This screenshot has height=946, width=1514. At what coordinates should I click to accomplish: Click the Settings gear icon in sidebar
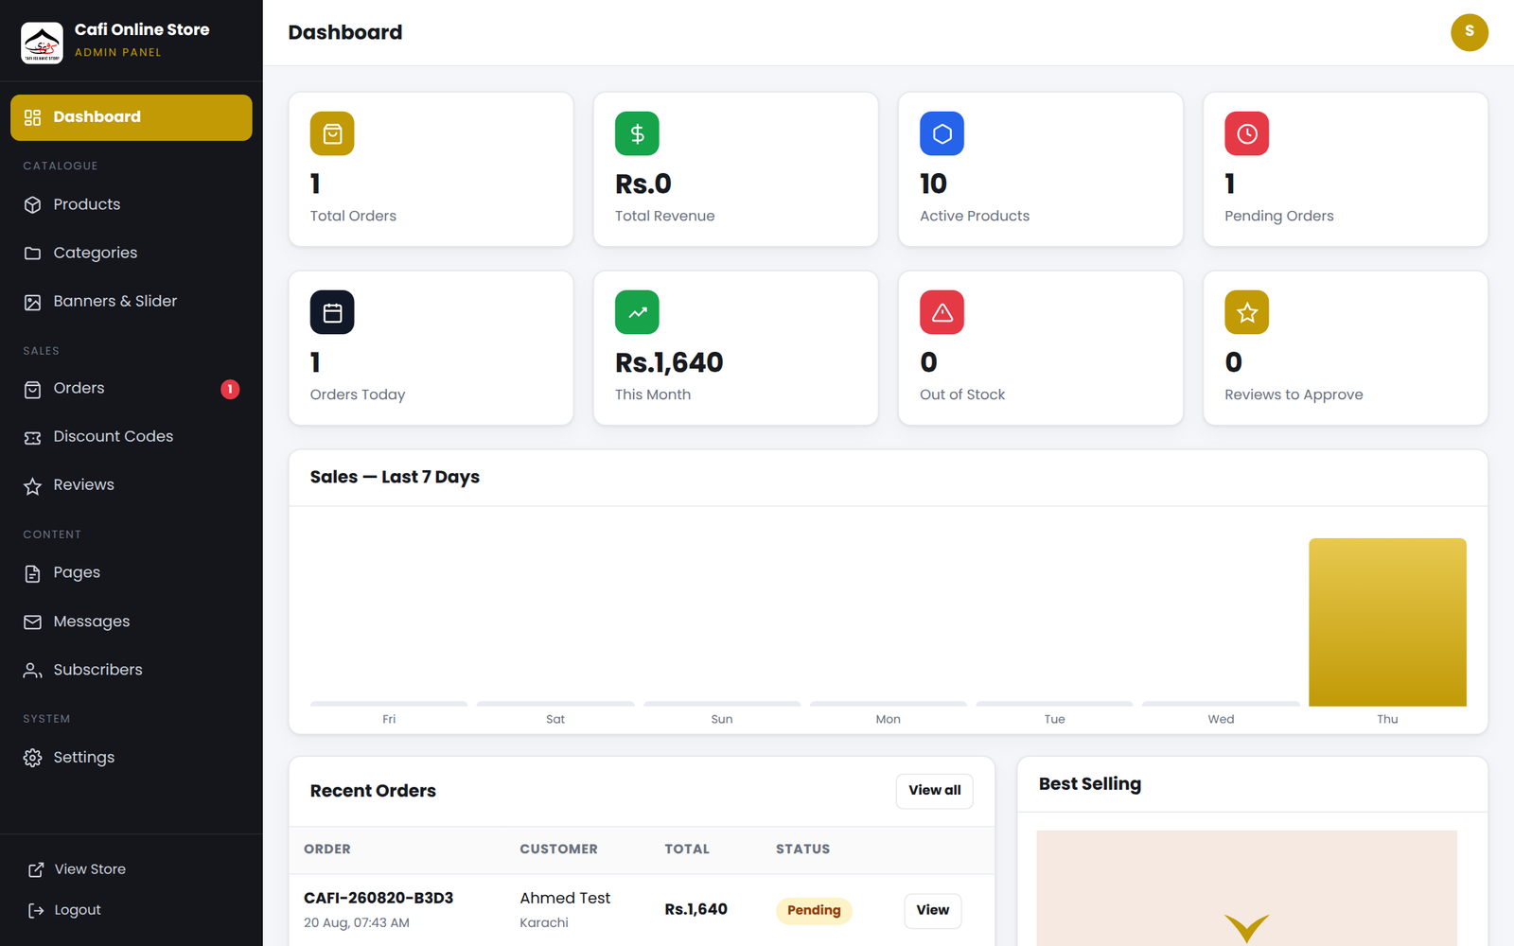pos(33,758)
